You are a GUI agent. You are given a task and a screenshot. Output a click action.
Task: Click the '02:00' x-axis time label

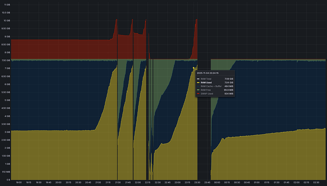[296, 183]
